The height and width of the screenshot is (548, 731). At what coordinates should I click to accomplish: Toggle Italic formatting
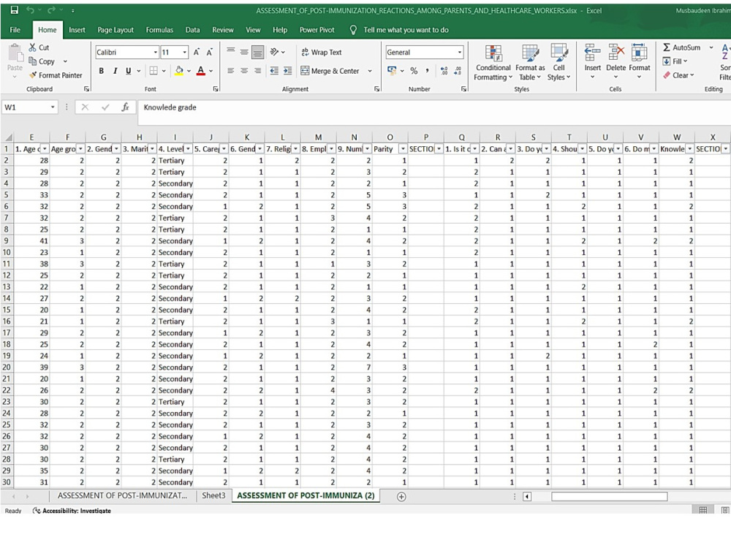point(115,71)
